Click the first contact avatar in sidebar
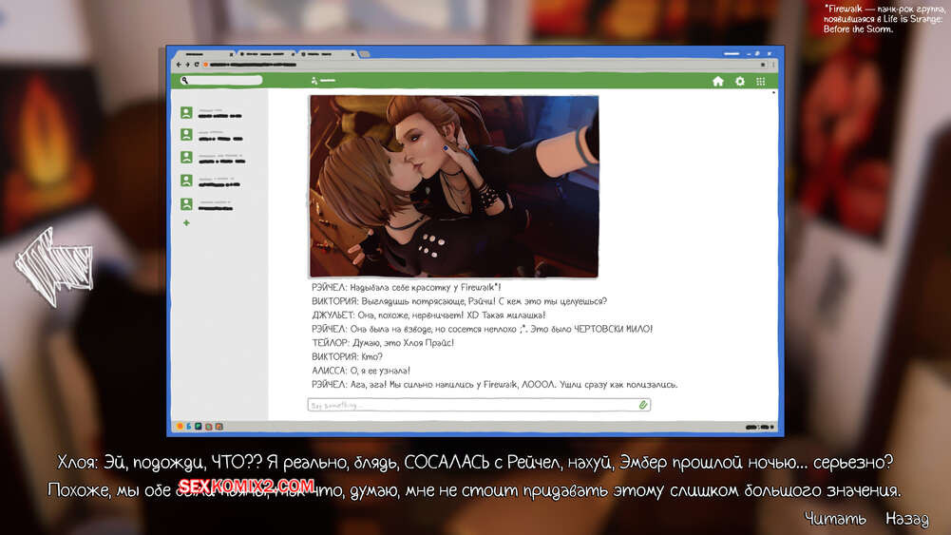Image resolution: width=951 pixels, height=535 pixels. click(x=186, y=113)
